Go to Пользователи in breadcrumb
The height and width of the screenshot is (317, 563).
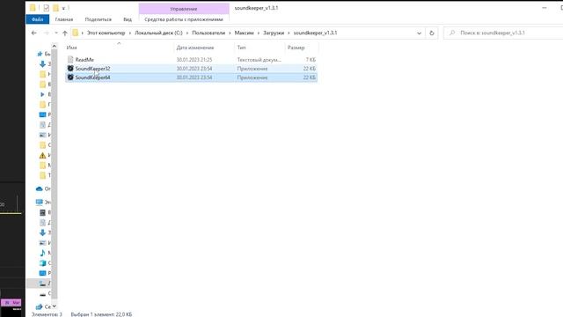coord(208,33)
